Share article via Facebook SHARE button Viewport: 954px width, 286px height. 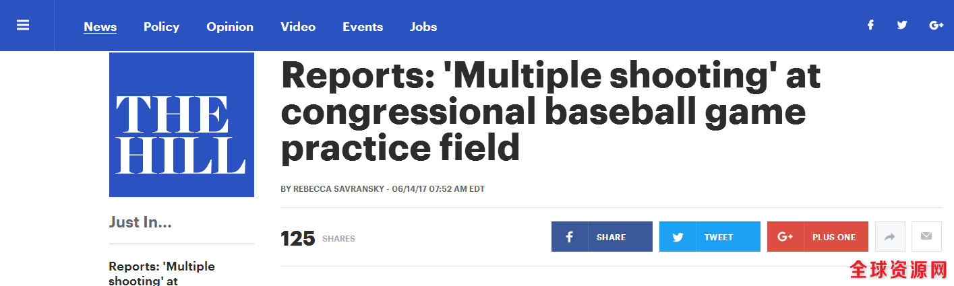click(x=602, y=237)
